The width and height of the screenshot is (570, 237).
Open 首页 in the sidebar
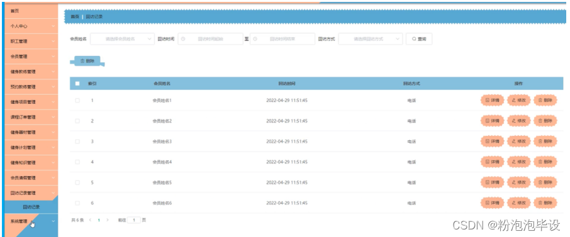tap(31, 11)
